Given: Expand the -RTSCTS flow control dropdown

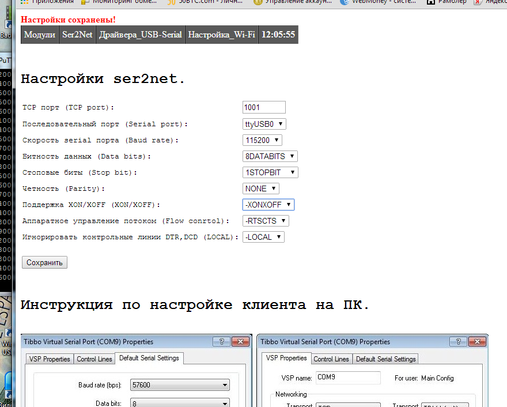Looking at the screenshot, I should [265, 221].
